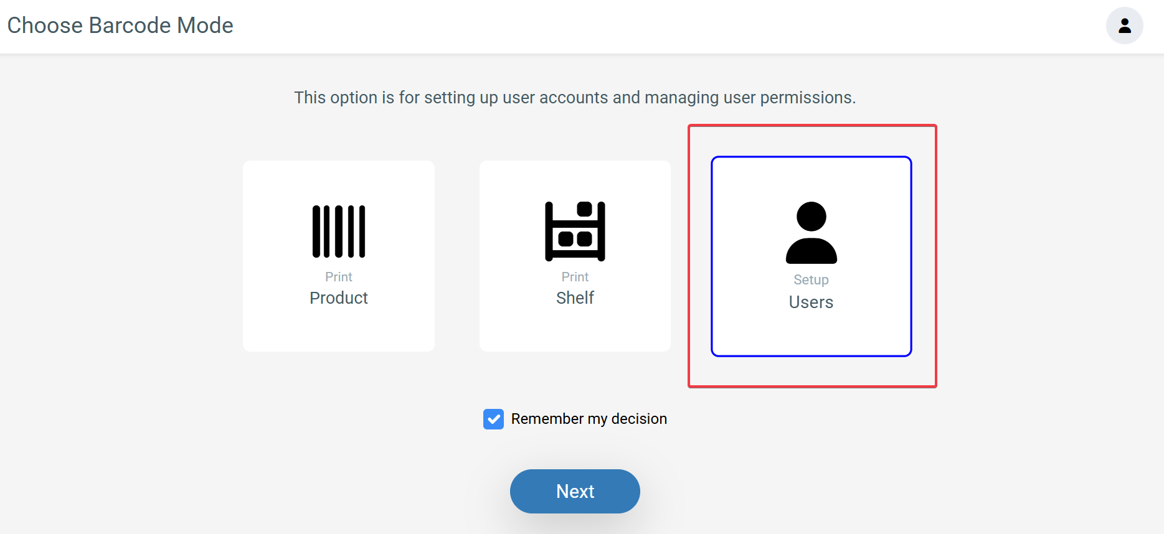Uncheck the Remember my decision checkbox

pyautogui.click(x=493, y=419)
